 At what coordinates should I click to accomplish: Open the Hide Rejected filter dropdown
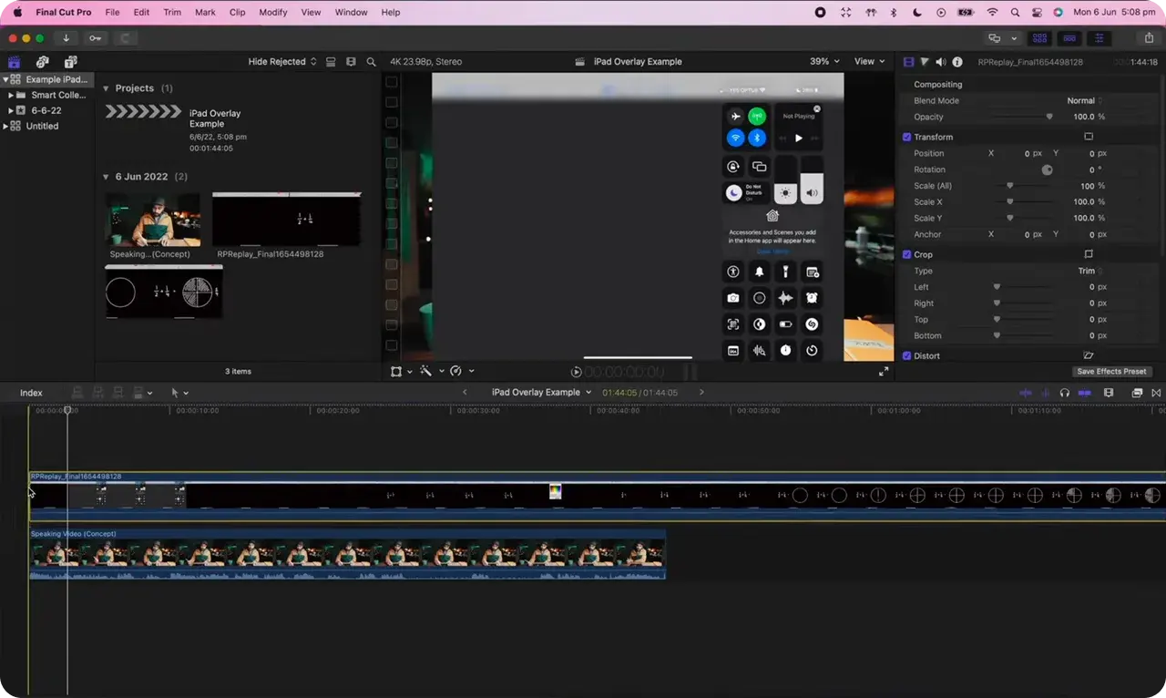[x=282, y=62]
